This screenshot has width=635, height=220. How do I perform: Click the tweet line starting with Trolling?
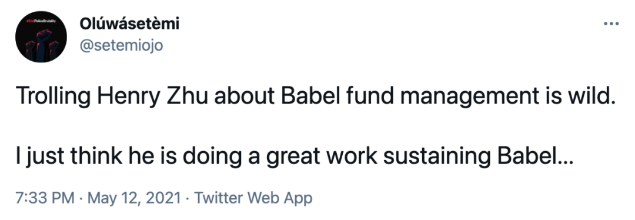point(315,98)
